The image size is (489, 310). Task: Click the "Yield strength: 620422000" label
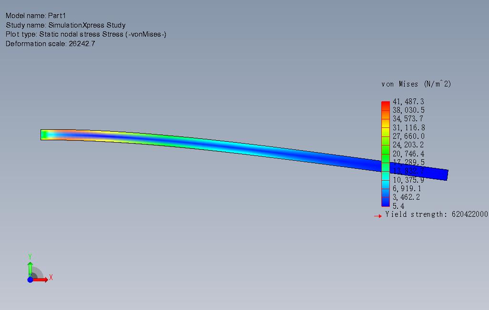pyautogui.click(x=436, y=214)
